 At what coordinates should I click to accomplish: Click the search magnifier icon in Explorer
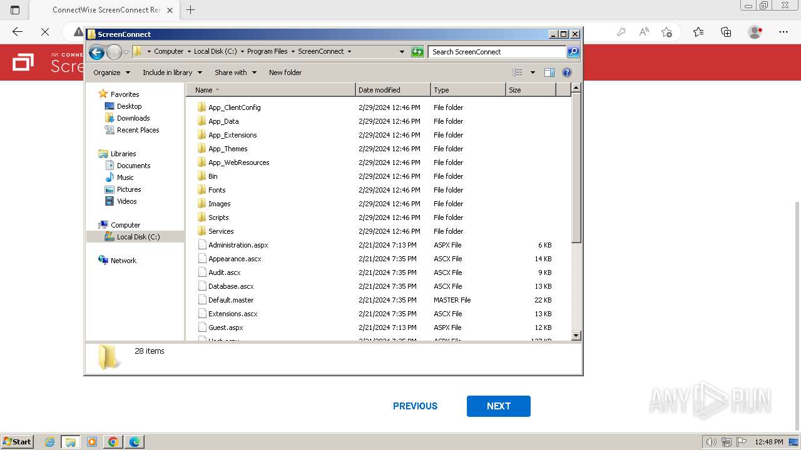(573, 52)
